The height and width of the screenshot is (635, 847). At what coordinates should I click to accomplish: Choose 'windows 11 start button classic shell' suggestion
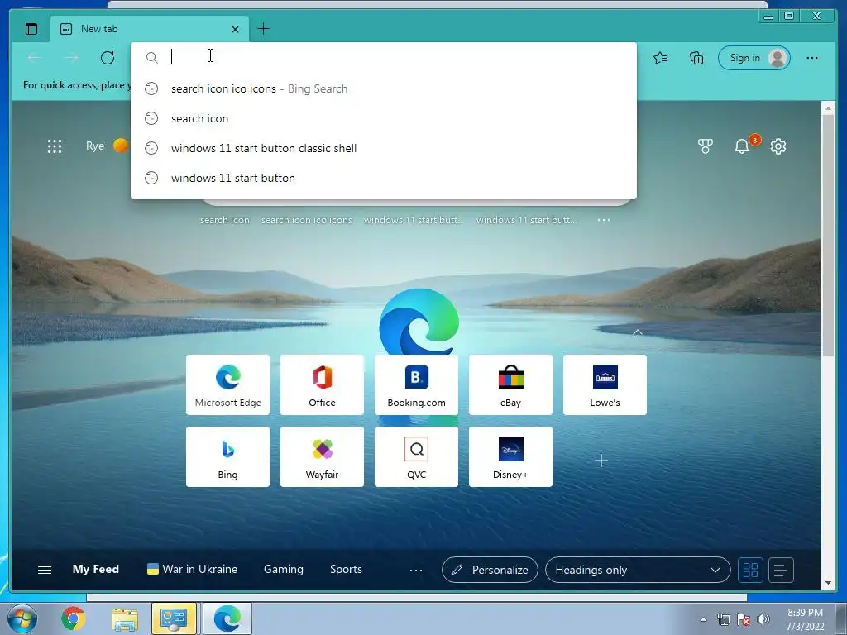tap(384, 148)
